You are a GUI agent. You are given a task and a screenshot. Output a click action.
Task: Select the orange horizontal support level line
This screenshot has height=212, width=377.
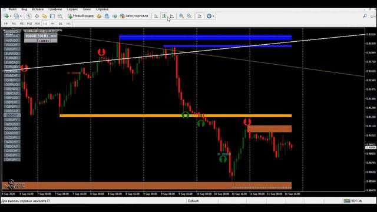[176, 116]
